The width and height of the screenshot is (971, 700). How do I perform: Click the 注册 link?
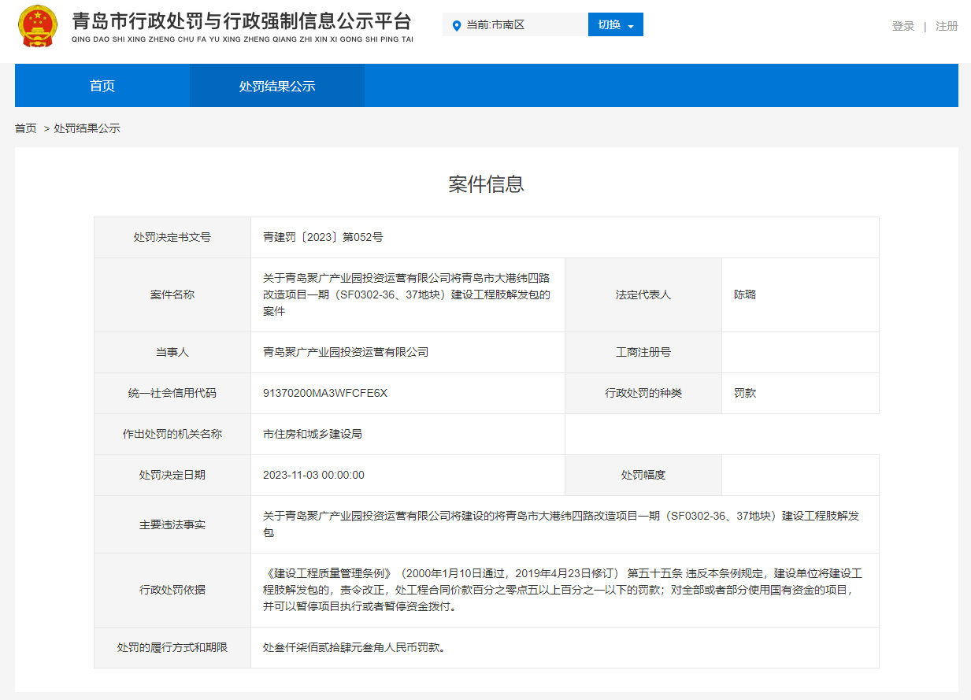(947, 26)
